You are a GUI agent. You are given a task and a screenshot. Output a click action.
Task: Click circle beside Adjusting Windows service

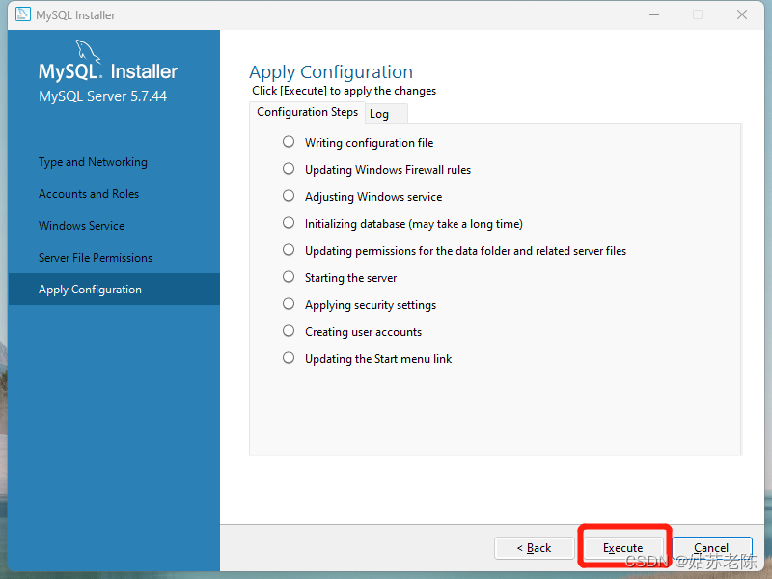pos(289,196)
